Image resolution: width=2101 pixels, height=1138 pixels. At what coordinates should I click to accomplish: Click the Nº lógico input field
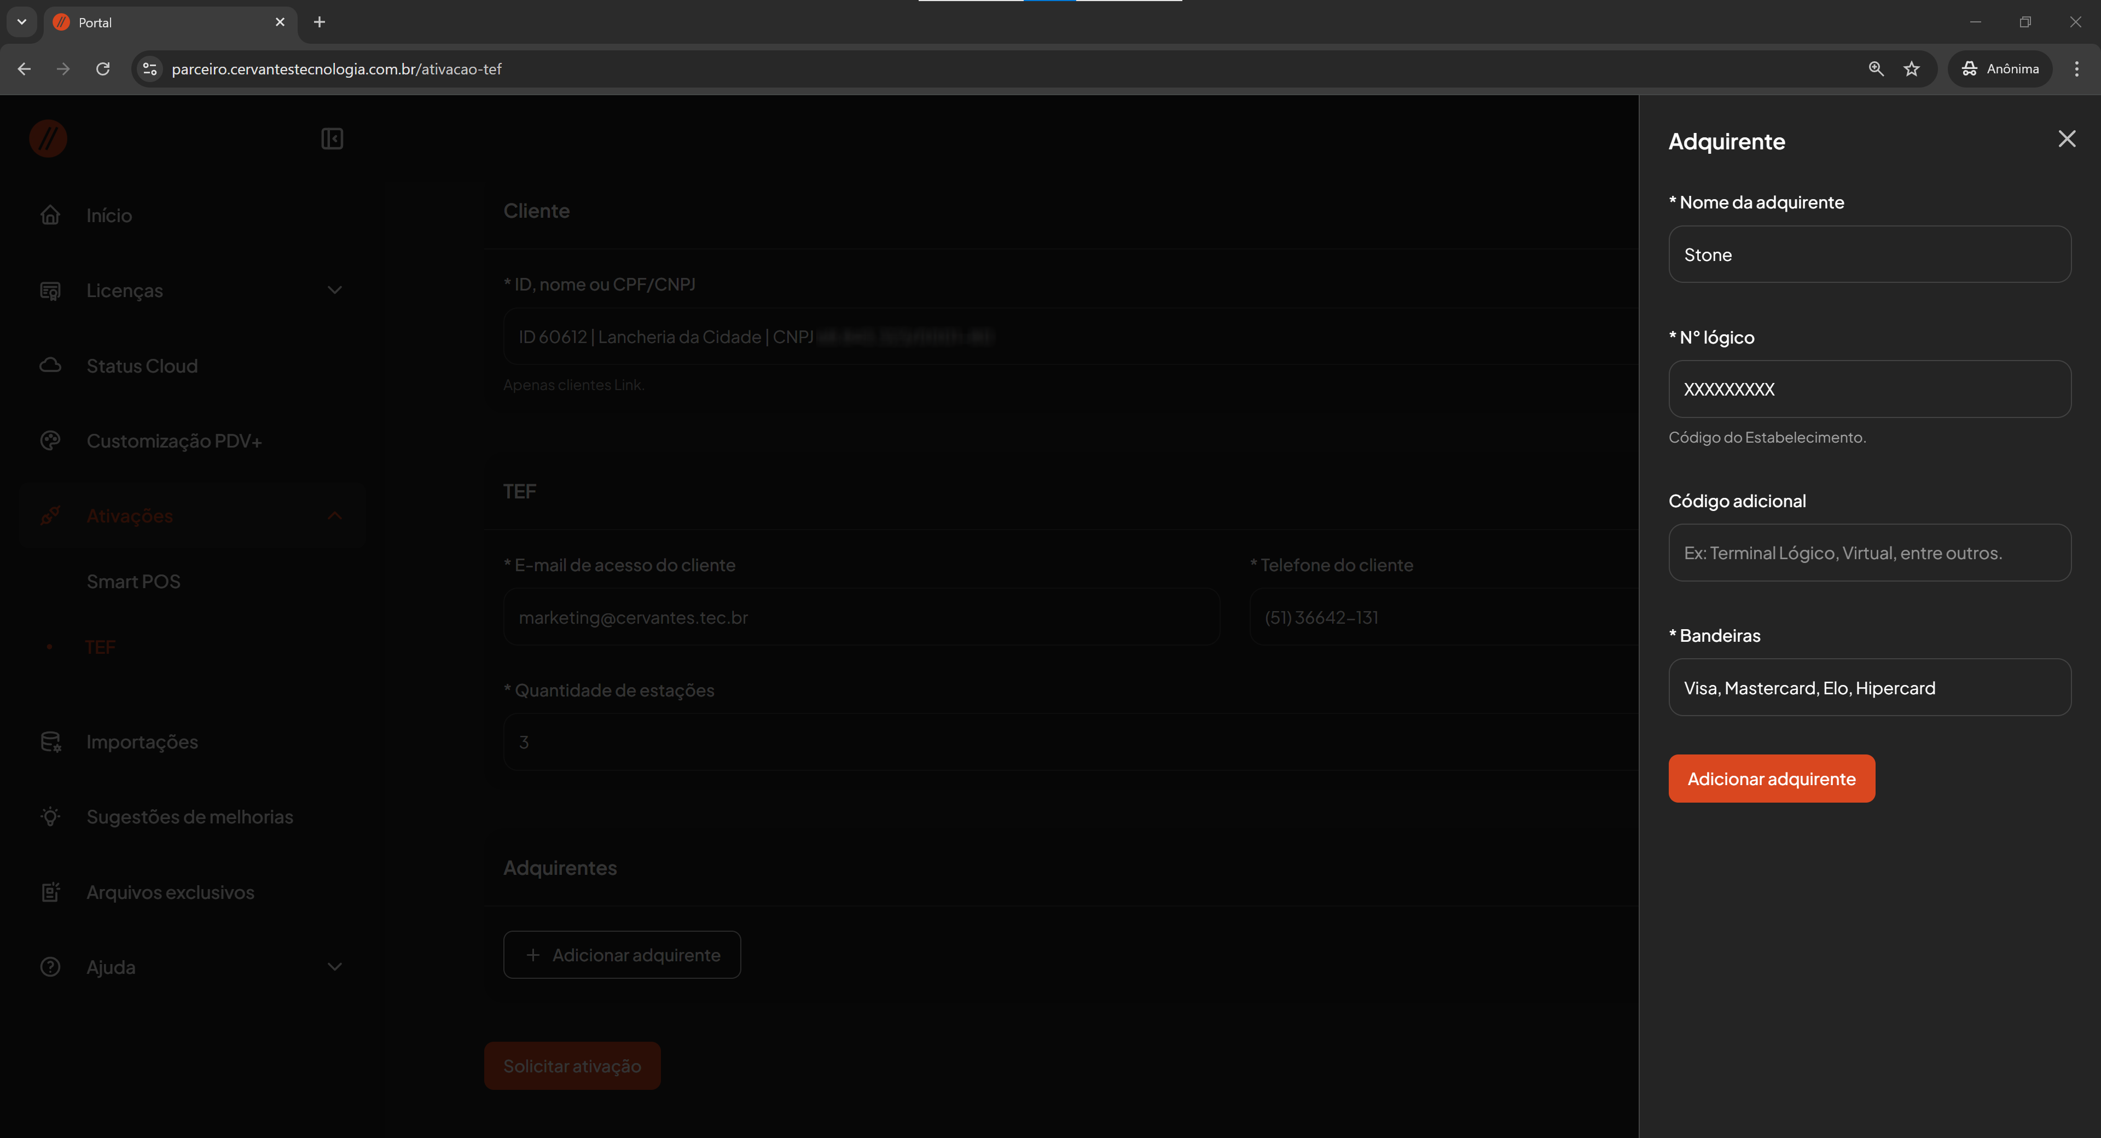coord(1868,389)
